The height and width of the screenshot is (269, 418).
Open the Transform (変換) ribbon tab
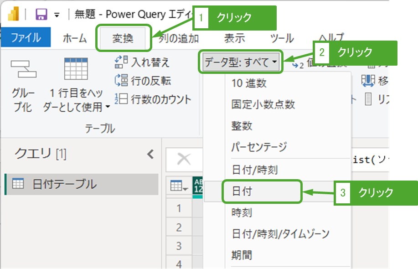(x=123, y=38)
